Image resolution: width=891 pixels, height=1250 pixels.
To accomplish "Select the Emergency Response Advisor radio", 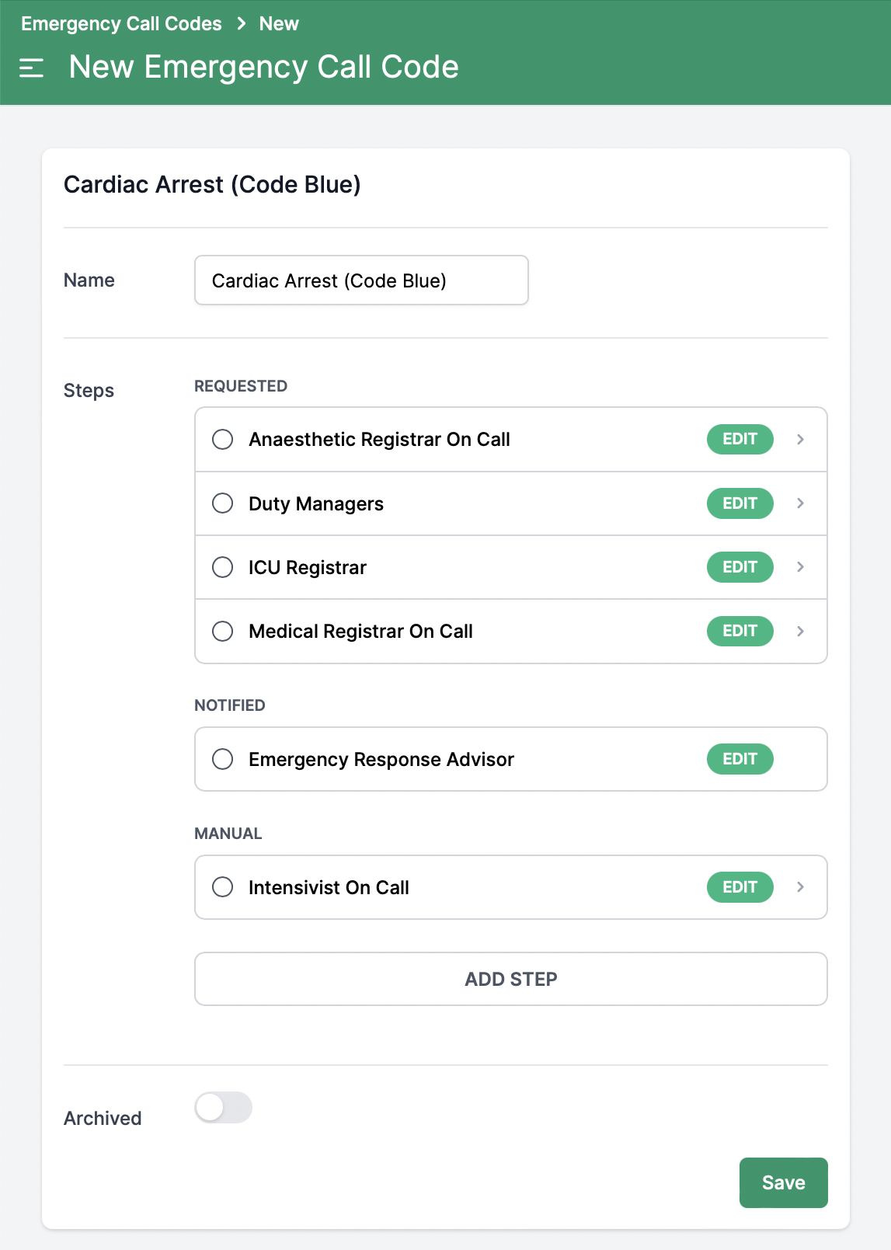I will point(223,759).
